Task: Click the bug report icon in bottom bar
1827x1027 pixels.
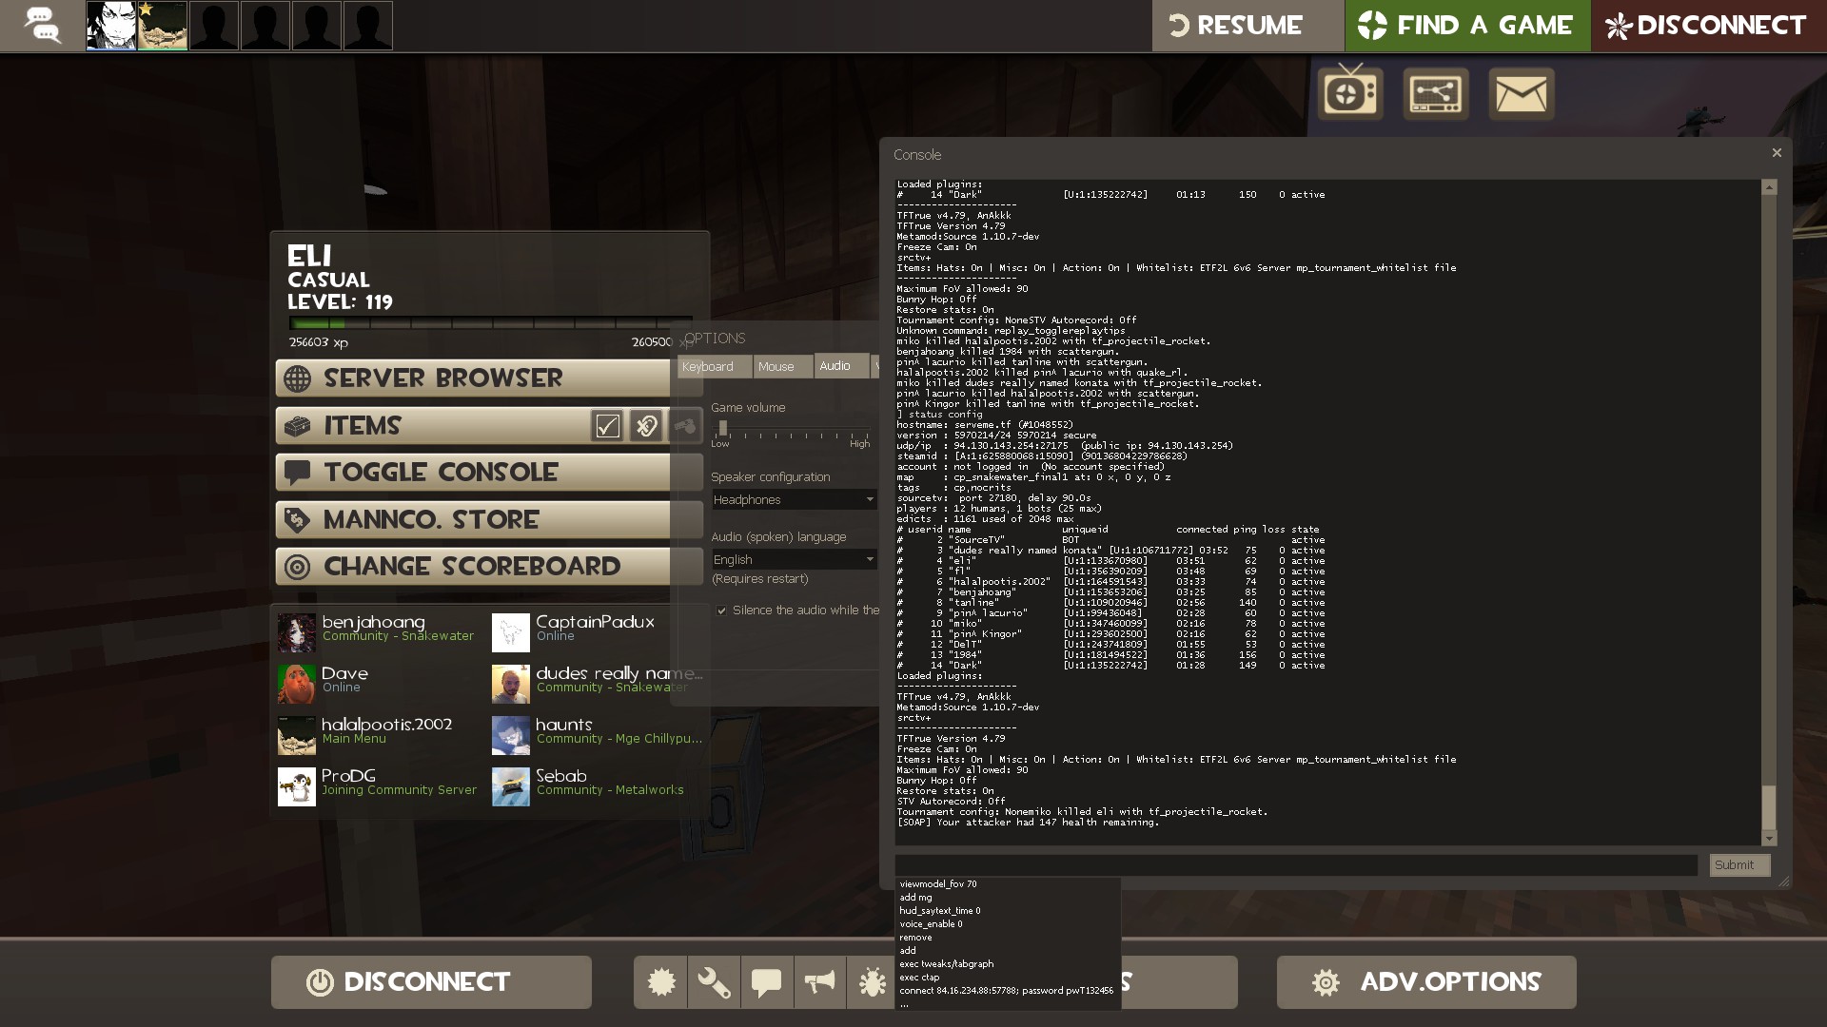Action: pos(872,982)
